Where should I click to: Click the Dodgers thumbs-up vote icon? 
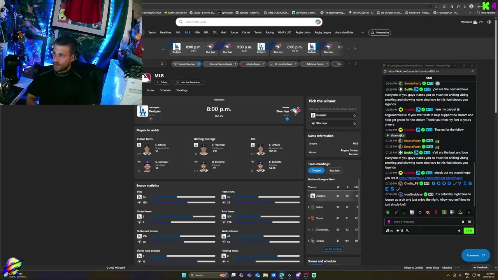pyautogui.click(x=354, y=115)
